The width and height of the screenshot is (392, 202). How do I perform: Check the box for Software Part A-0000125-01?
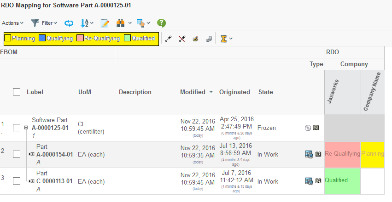pos(17,128)
